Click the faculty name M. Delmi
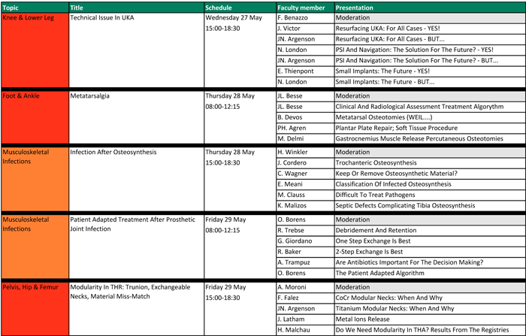 click(x=291, y=138)
